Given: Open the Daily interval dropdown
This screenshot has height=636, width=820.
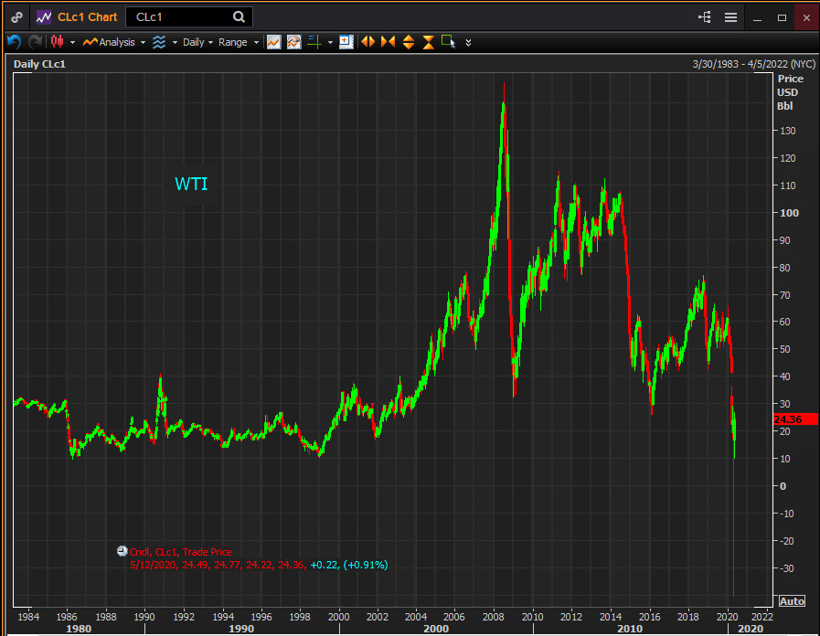Looking at the screenshot, I should click(x=197, y=42).
